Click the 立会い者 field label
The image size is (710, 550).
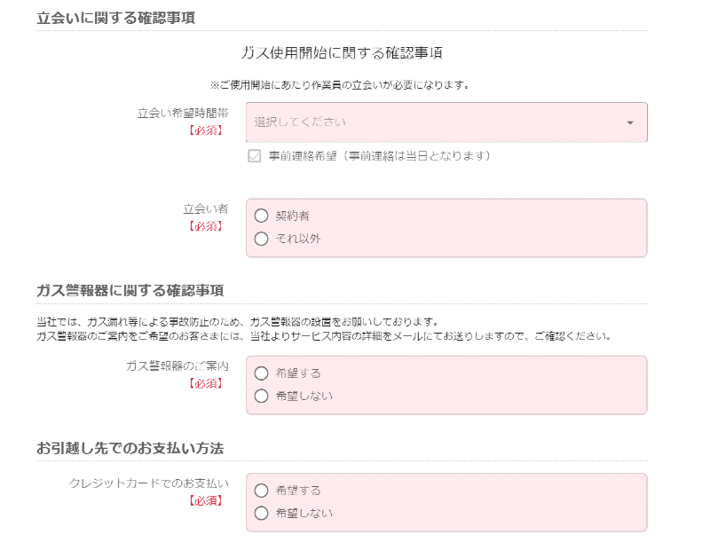point(206,209)
